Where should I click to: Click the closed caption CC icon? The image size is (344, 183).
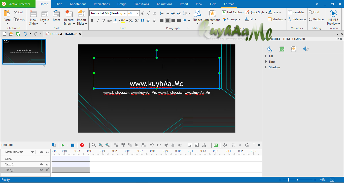(216, 145)
